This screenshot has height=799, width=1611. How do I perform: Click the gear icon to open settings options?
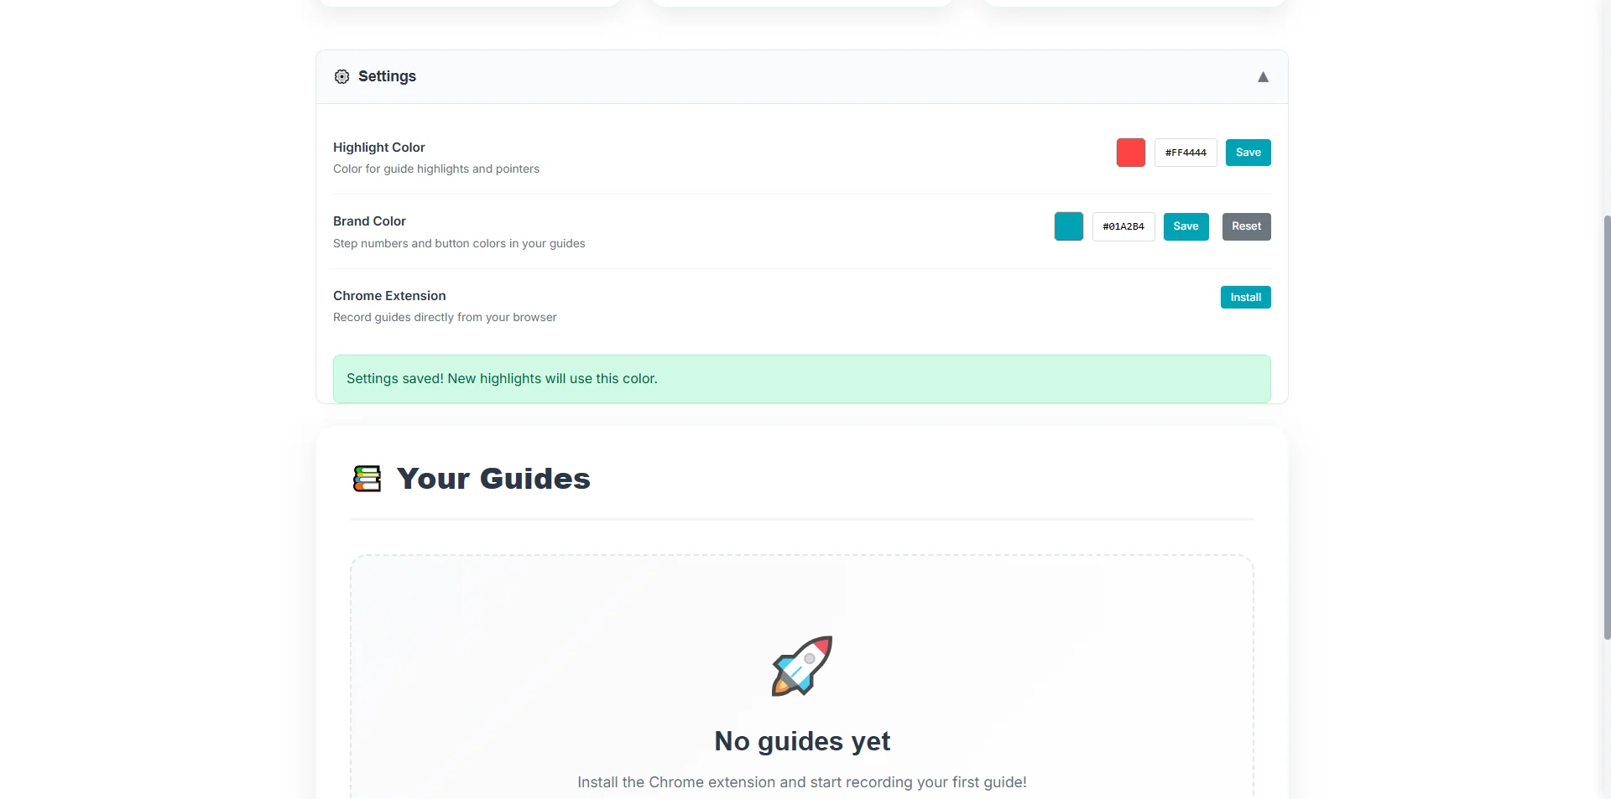[x=341, y=76]
